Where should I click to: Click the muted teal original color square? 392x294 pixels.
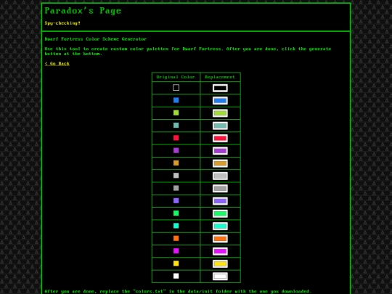tap(176, 126)
